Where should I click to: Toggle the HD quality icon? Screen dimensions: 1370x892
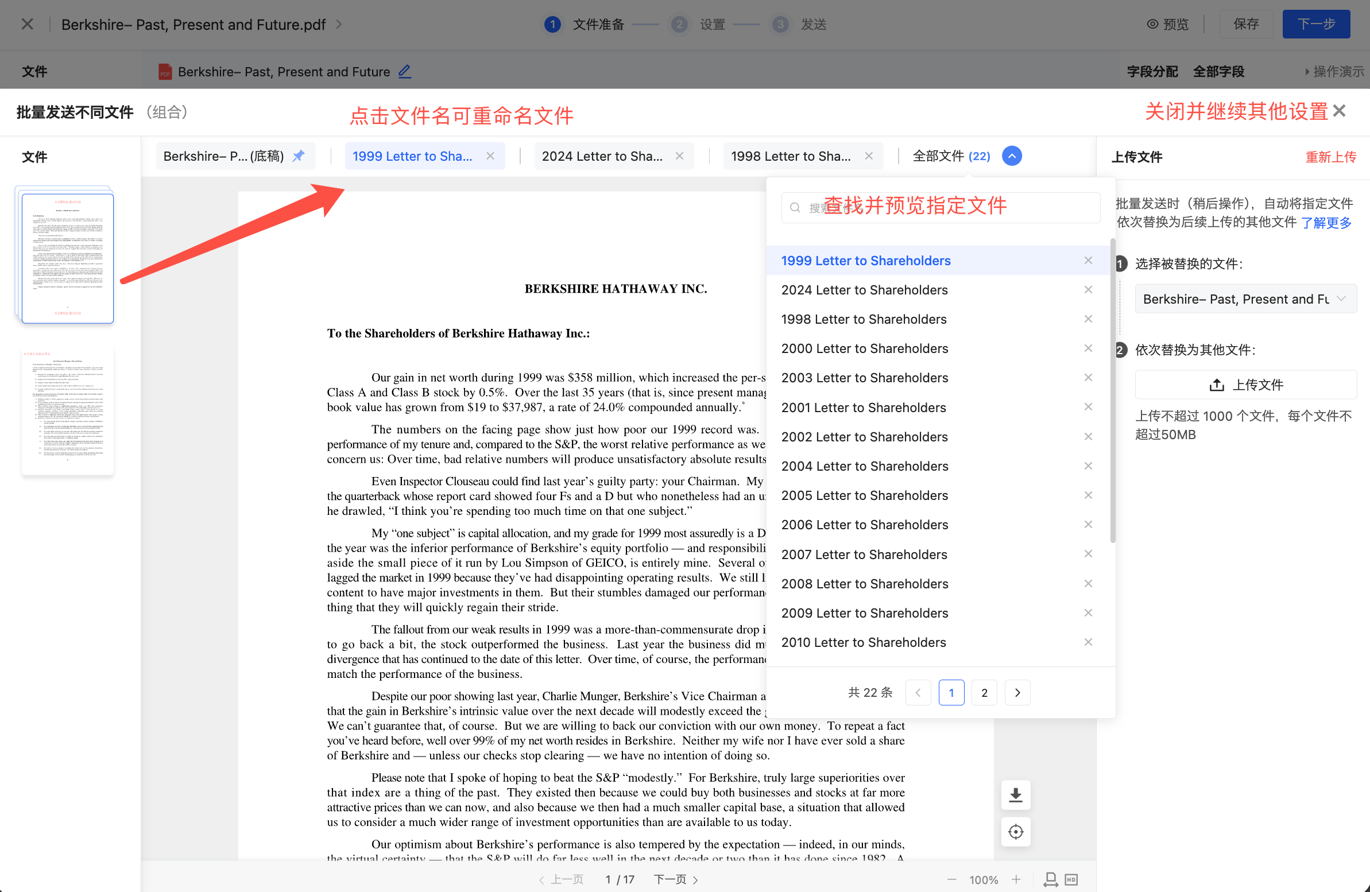click(x=1071, y=879)
